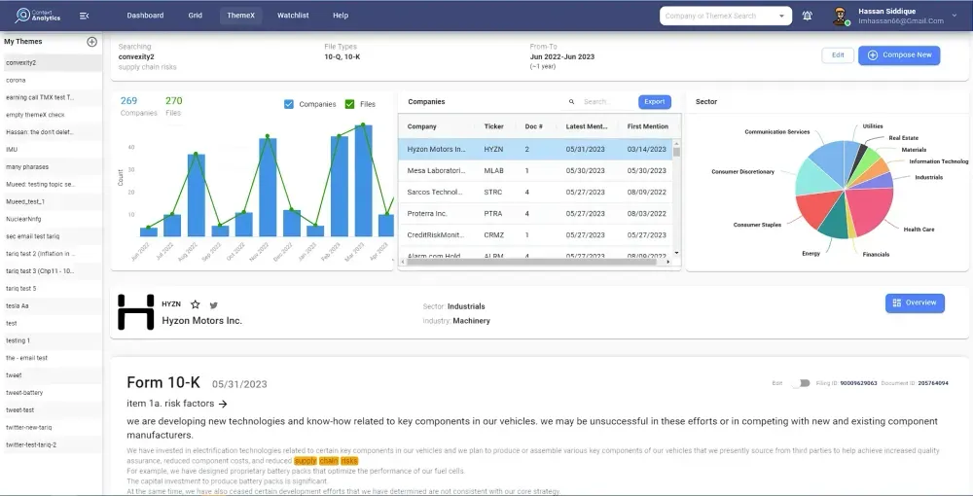Open the empty themeX check theme
Screen dimensions: 973x496
(53, 115)
